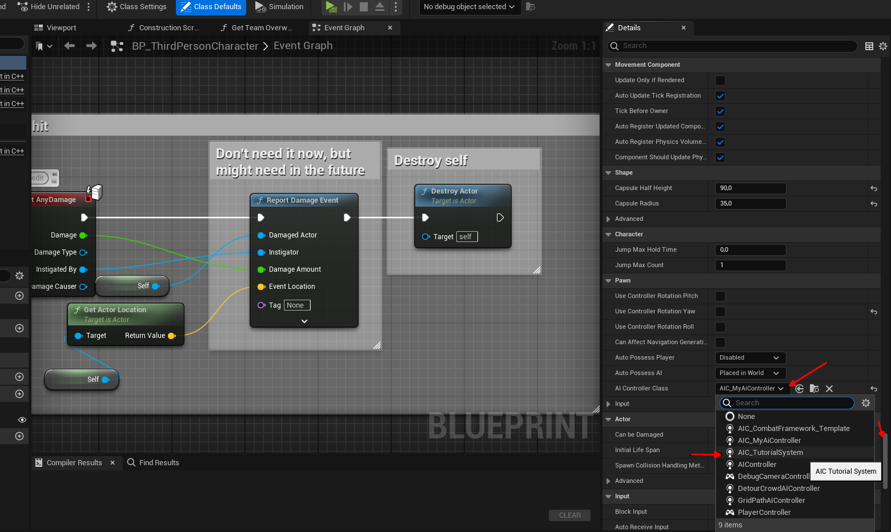
Task: Open the Auto Possess AI dropdown
Action: click(x=750, y=373)
